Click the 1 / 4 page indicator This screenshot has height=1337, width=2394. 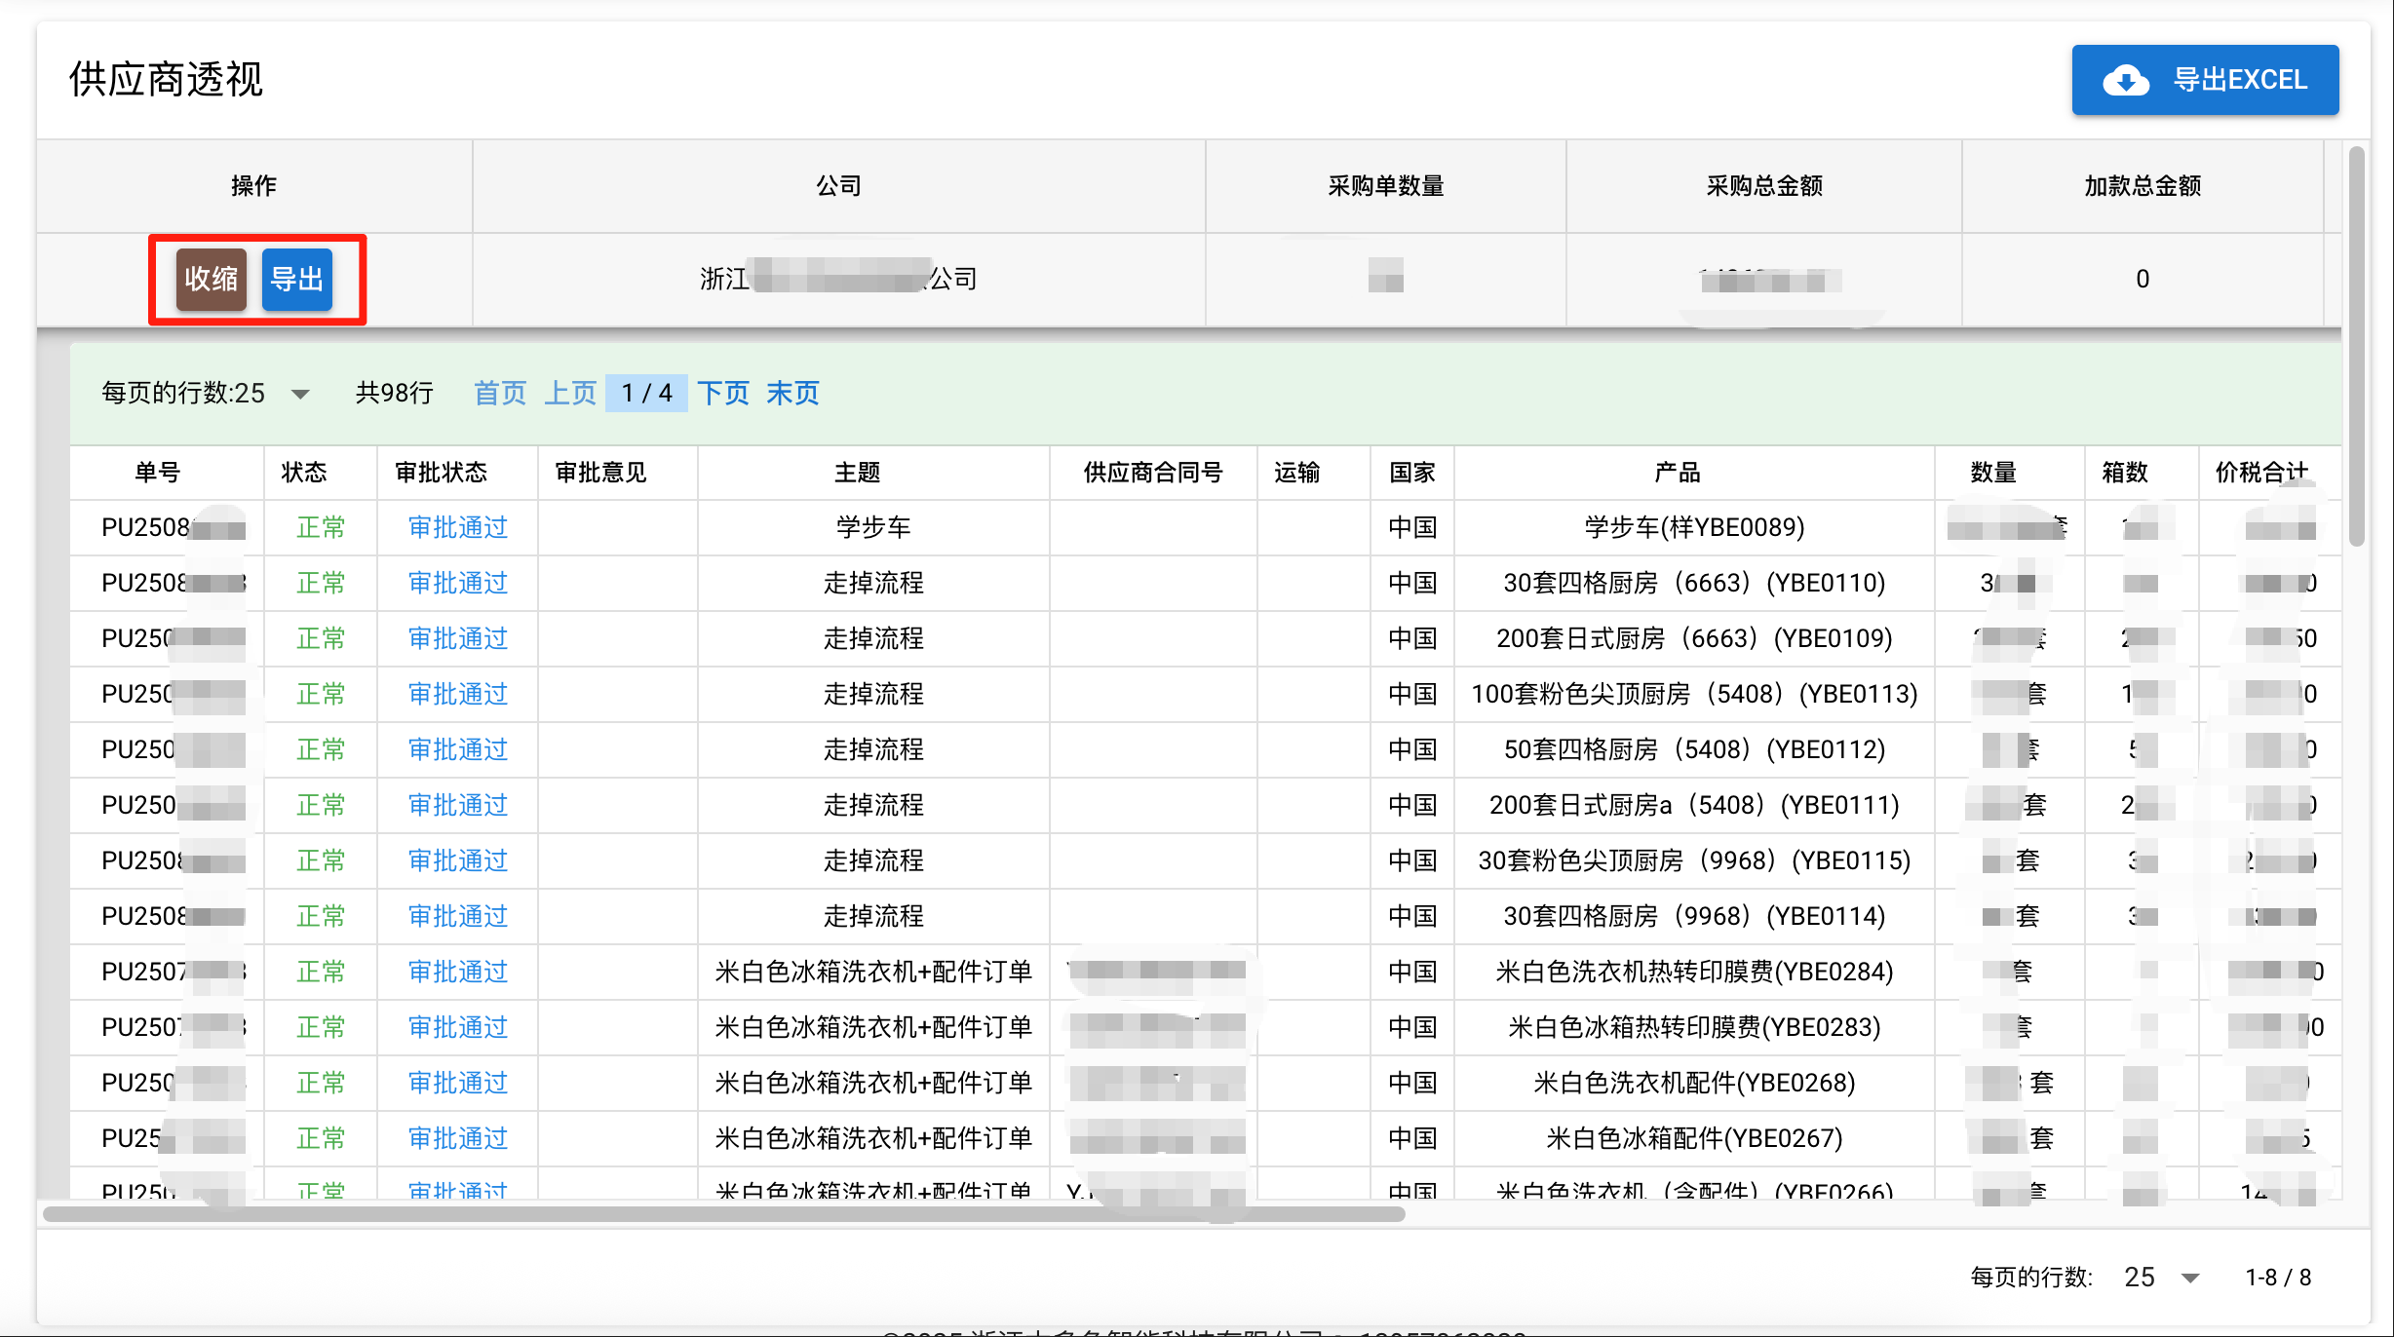click(646, 393)
